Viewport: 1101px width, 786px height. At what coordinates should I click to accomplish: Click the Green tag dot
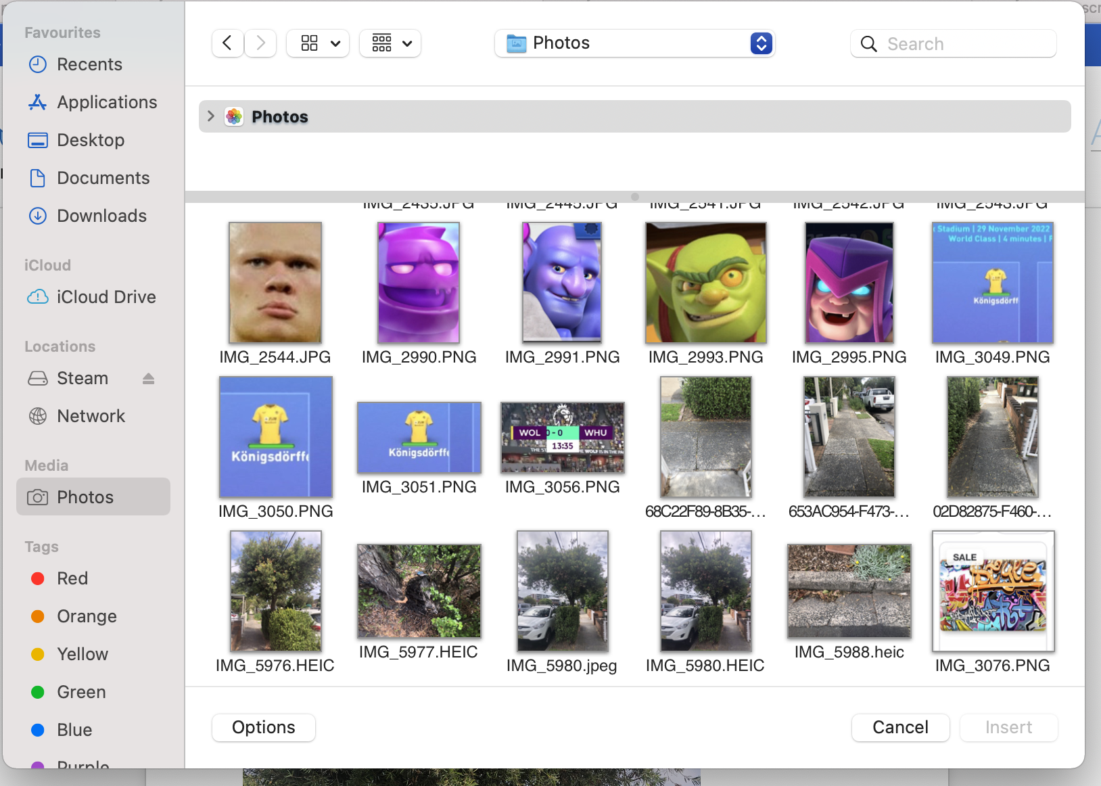point(38,692)
